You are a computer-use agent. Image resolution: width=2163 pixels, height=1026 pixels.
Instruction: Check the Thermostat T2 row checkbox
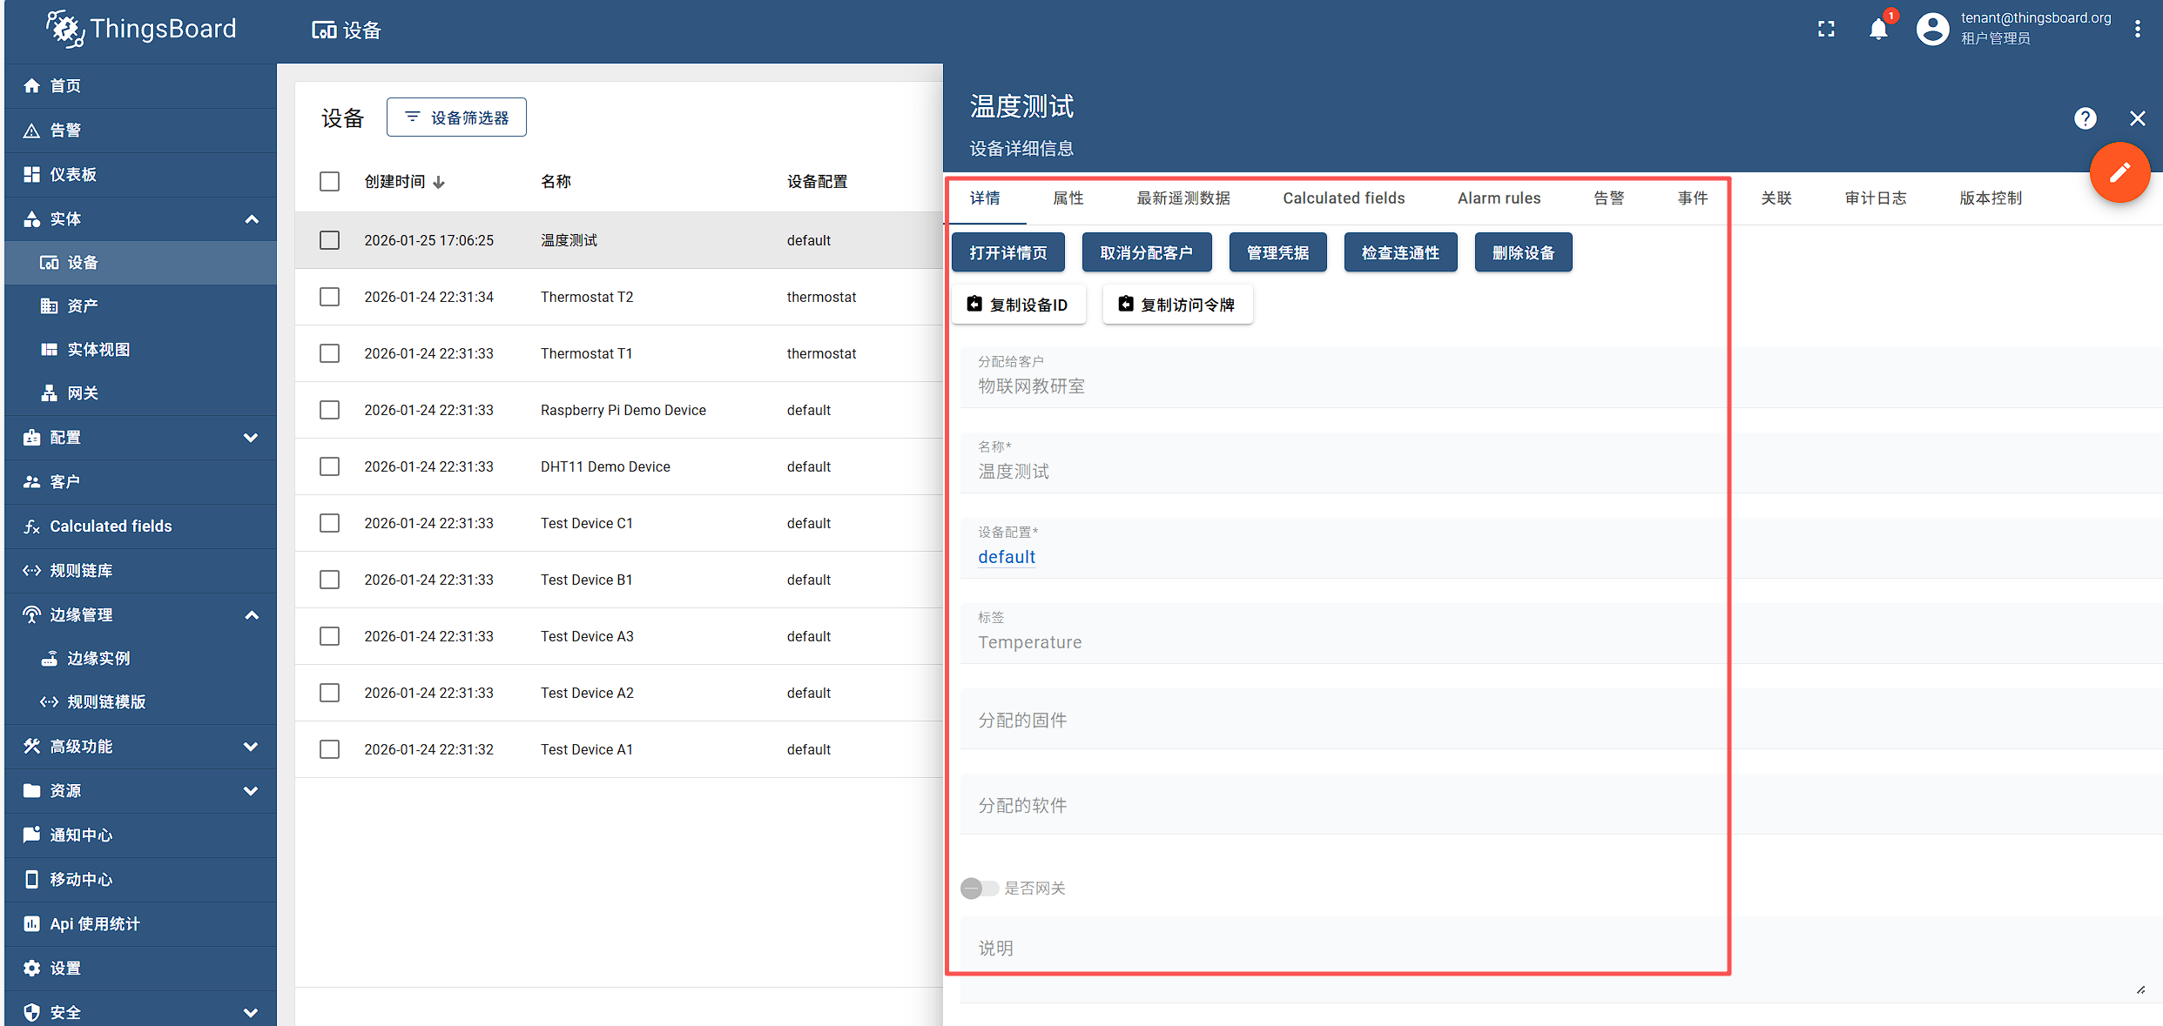click(x=329, y=297)
